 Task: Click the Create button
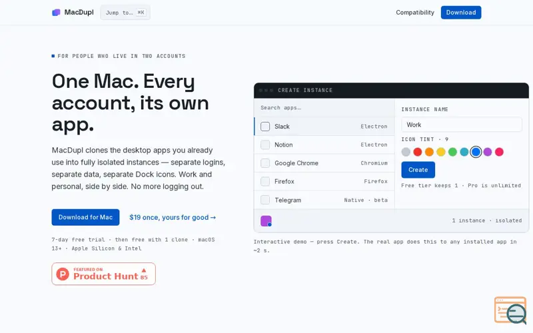(418, 170)
